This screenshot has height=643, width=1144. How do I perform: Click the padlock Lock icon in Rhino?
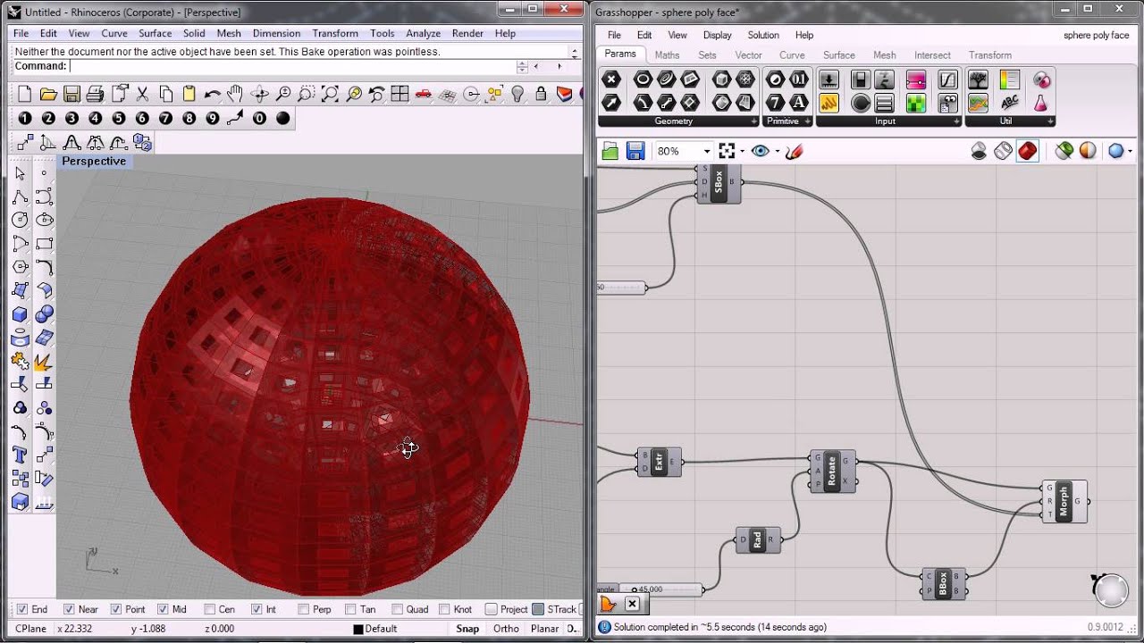[x=541, y=94]
